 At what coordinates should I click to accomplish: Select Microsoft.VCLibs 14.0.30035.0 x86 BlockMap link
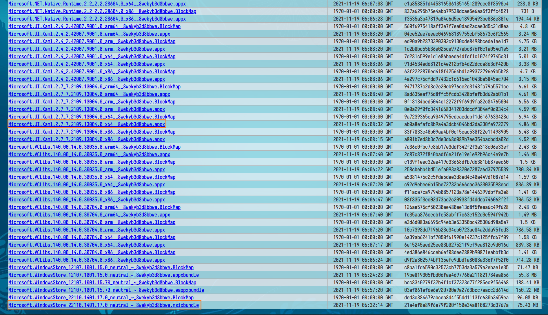[x=92, y=192]
